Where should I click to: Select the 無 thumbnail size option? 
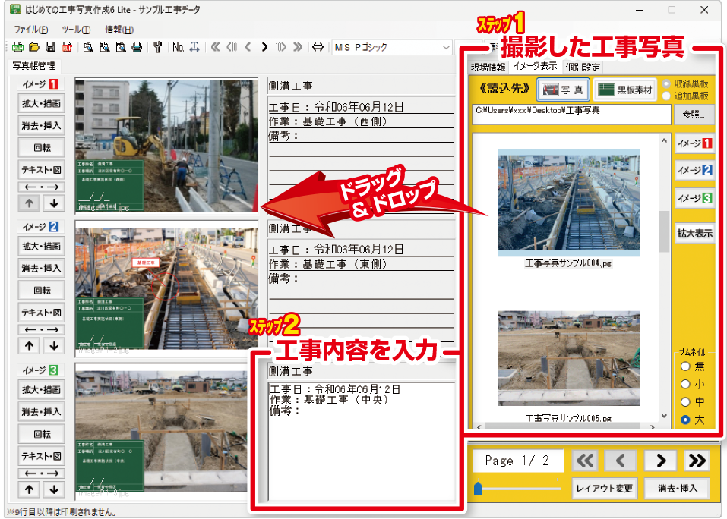686,366
